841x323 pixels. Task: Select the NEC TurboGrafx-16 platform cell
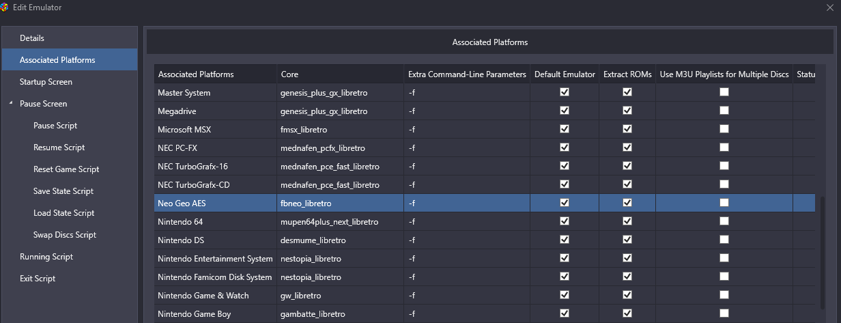215,167
